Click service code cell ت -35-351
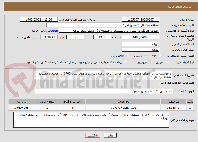 coord(174,108)
